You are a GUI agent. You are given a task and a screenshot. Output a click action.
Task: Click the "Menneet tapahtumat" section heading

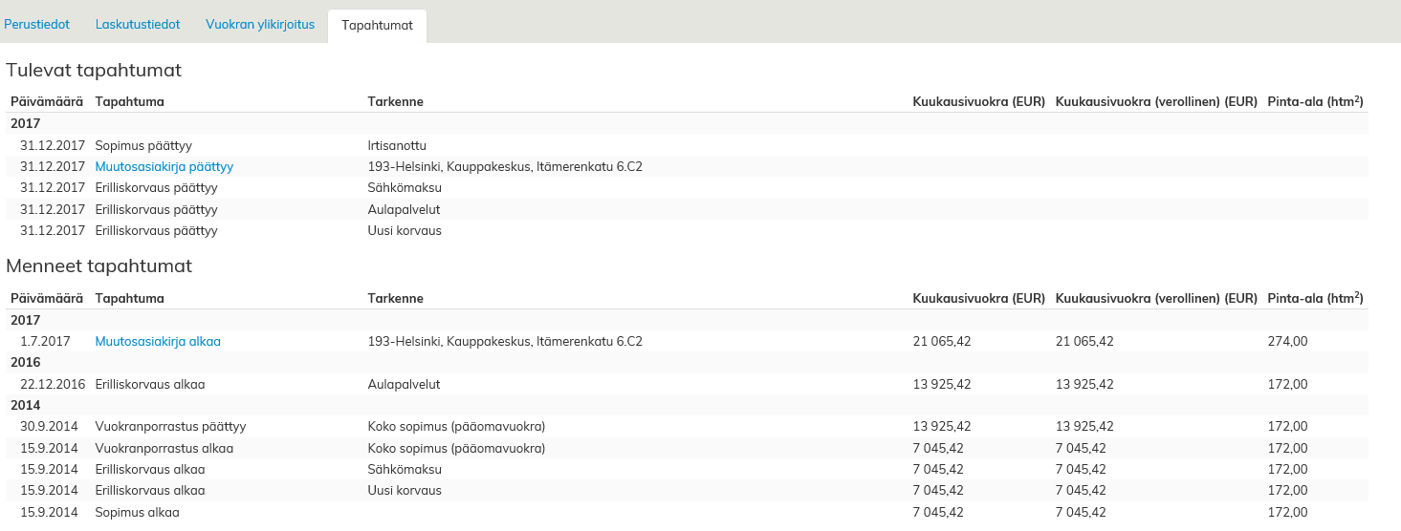pyautogui.click(x=99, y=265)
